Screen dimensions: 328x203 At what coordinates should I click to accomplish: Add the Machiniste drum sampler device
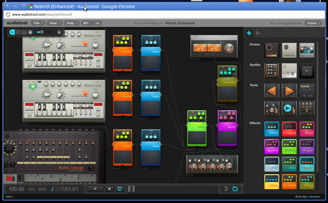pyautogui.click(x=307, y=50)
